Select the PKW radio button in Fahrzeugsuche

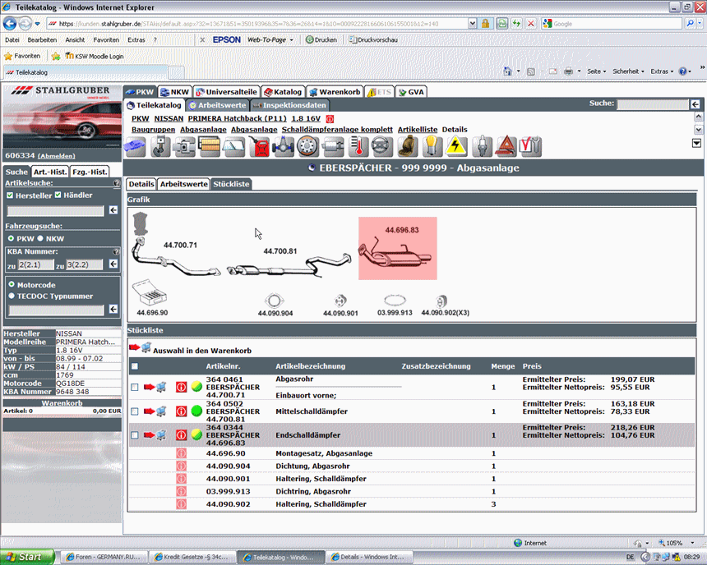click(11, 238)
